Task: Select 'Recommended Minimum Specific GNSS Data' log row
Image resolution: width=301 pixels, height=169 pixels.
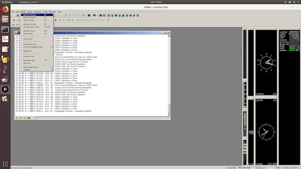Action: pos(56,85)
